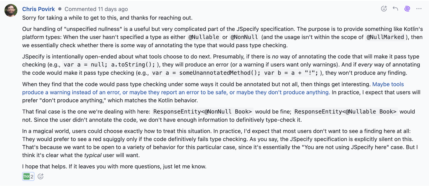Click the 'Commented 11 days ago' timestamp
This screenshot has height=186, width=429.
coord(96,9)
